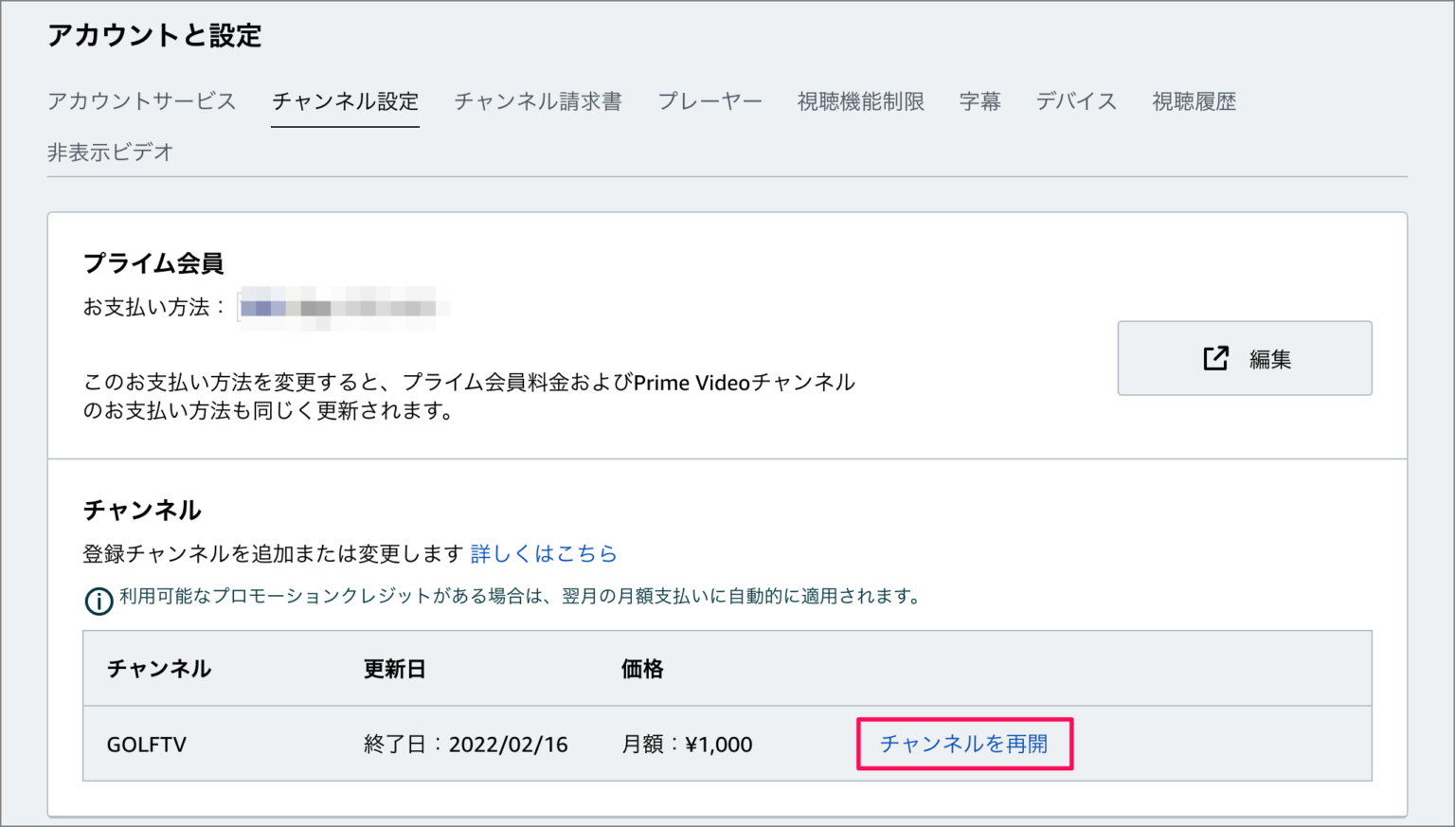1455x827 pixels.
Task: Click the 終了日：2022/02/16 renewal date text
Action: tap(459, 745)
